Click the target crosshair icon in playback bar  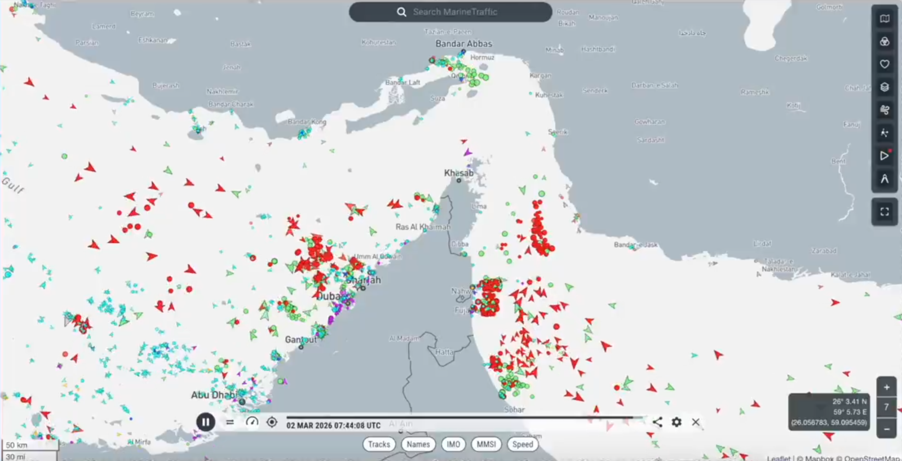tap(272, 422)
